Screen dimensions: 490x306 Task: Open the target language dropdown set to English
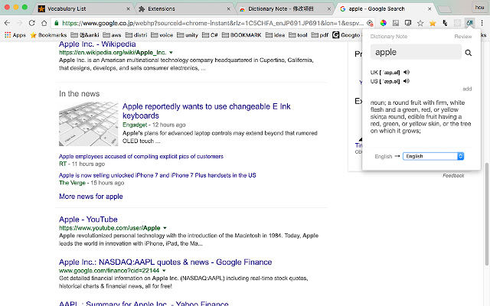pyautogui.click(x=433, y=156)
